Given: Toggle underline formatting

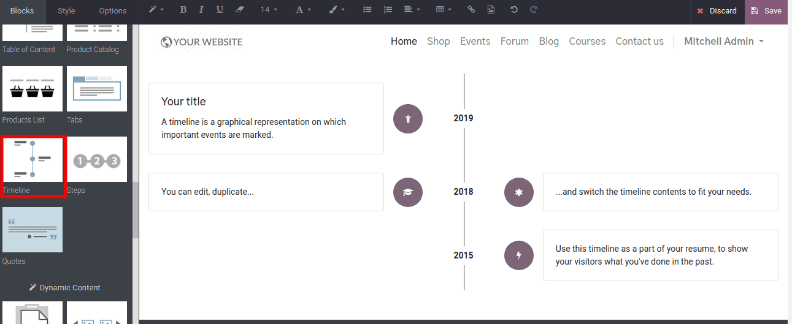Looking at the screenshot, I should tap(220, 10).
